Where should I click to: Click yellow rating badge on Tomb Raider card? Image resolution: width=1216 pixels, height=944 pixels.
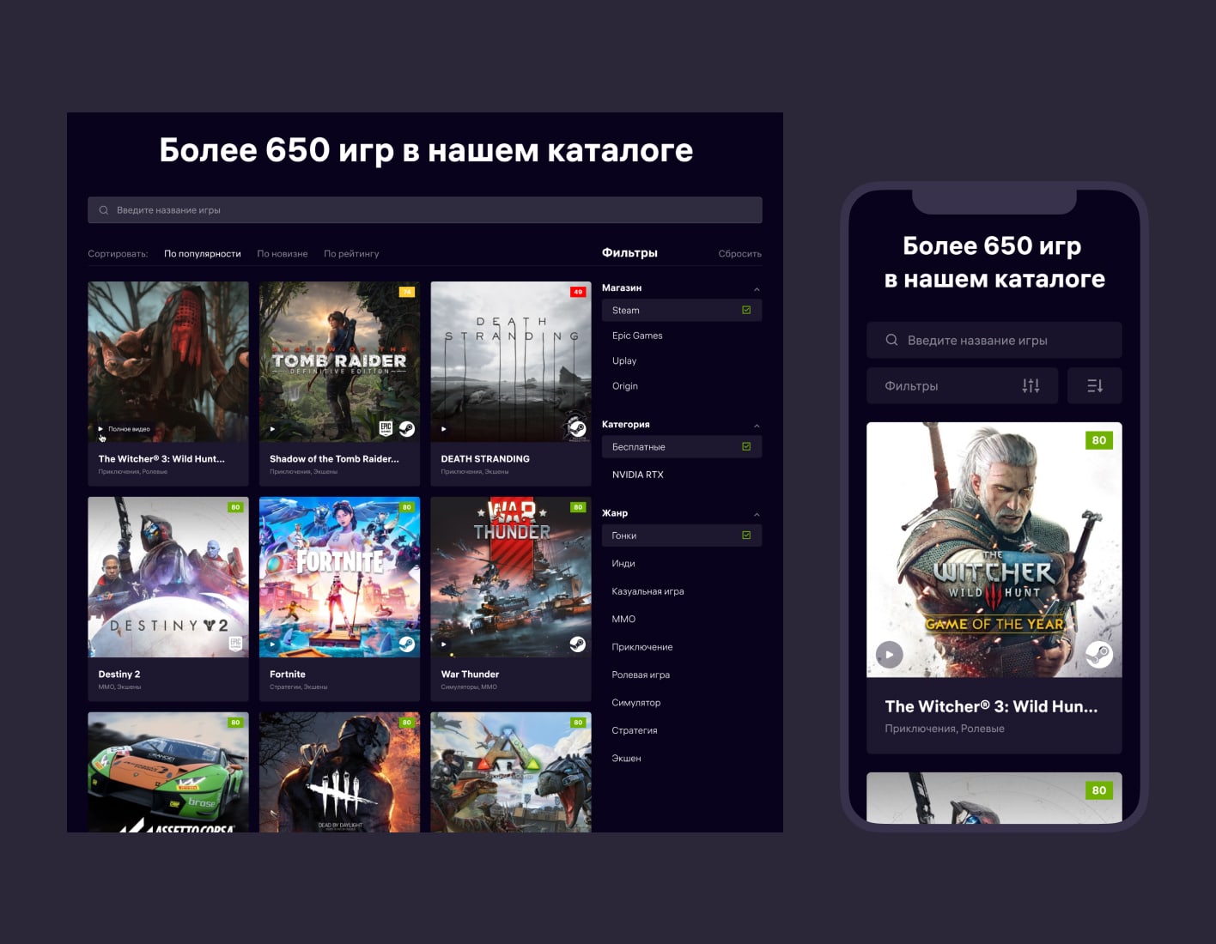[406, 292]
